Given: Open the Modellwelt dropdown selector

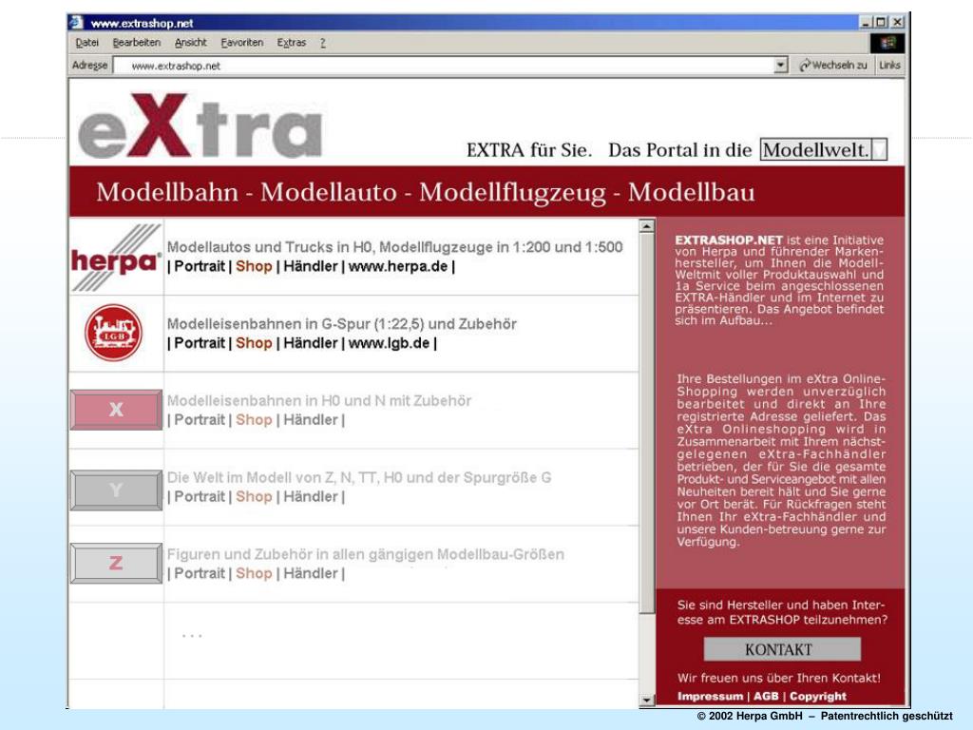Looking at the screenshot, I should 824,149.
